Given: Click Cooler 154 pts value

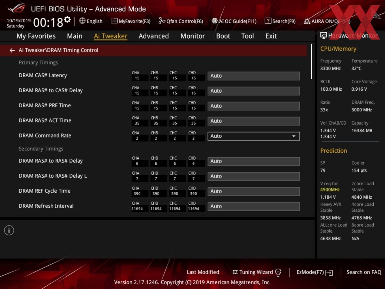Looking at the screenshot, I should pyautogui.click(x=359, y=170).
